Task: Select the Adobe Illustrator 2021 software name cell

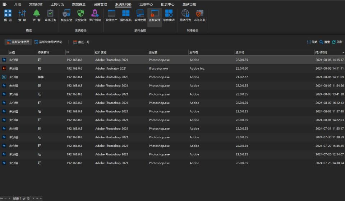Action: coord(111,68)
